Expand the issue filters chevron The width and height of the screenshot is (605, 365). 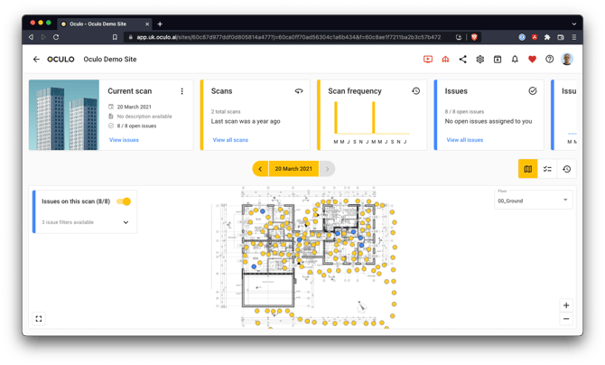[x=126, y=222]
